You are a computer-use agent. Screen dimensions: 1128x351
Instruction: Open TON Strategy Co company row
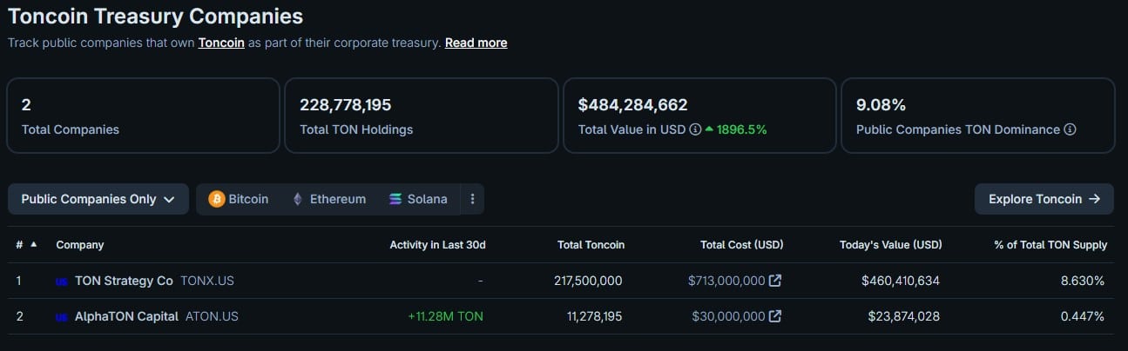tap(125, 281)
